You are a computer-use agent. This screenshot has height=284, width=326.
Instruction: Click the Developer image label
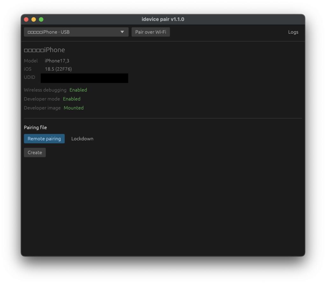(42, 108)
